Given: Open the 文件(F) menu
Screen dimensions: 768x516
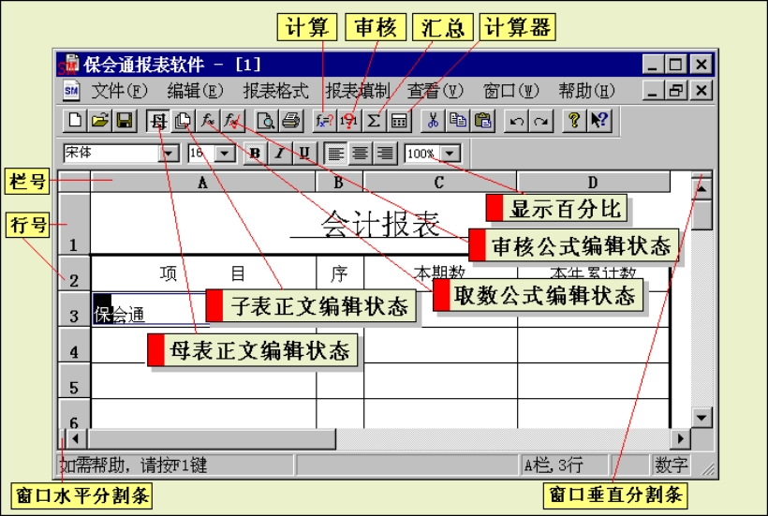Looking at the screenshot, I should point(119,91).
